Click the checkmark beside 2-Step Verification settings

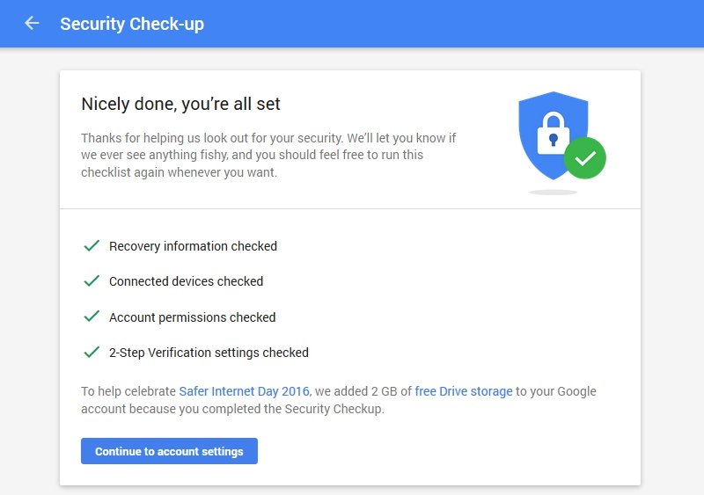[x=92, y=352]
